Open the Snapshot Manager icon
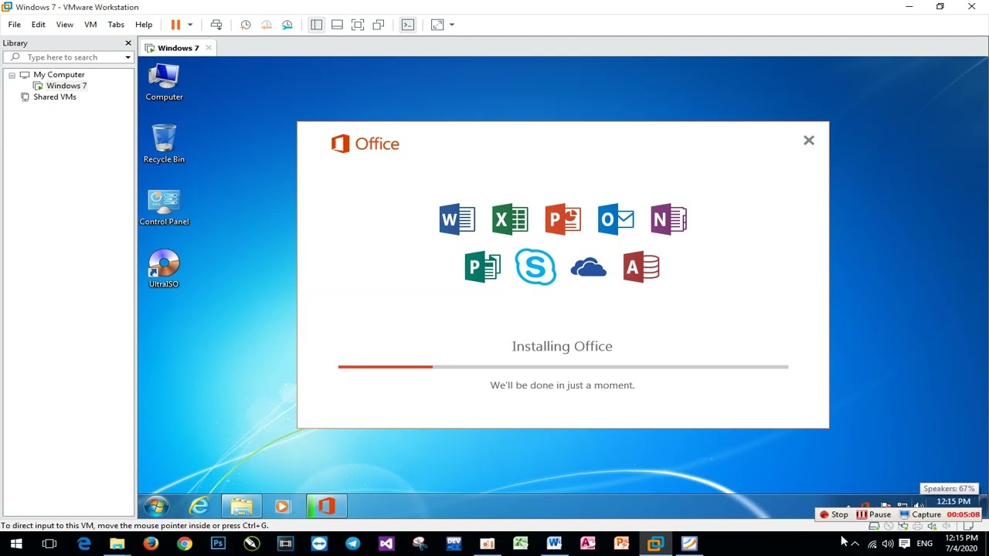 (287, 25)
